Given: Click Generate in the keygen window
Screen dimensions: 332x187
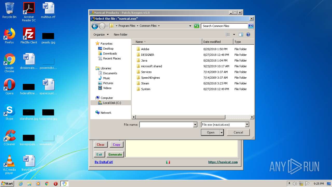Looking at the screenshot, I should tap(115, 154).
